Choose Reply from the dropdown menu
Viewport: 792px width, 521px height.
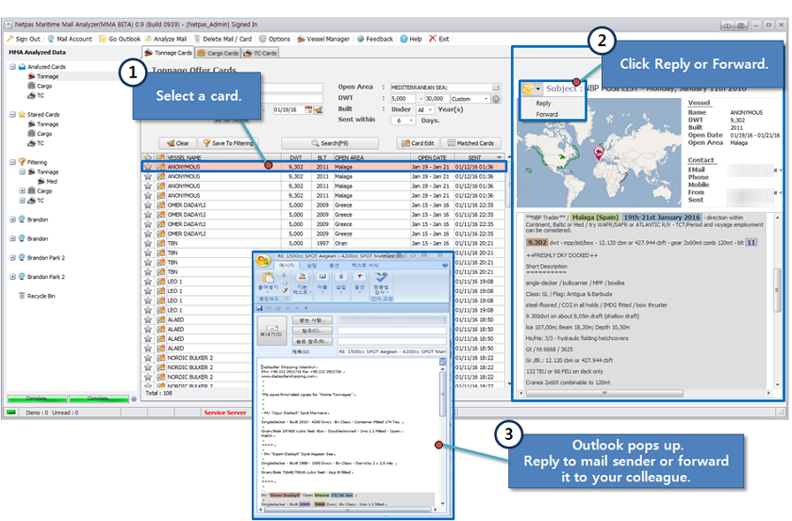pyautogui.click(x=543, y=104)
